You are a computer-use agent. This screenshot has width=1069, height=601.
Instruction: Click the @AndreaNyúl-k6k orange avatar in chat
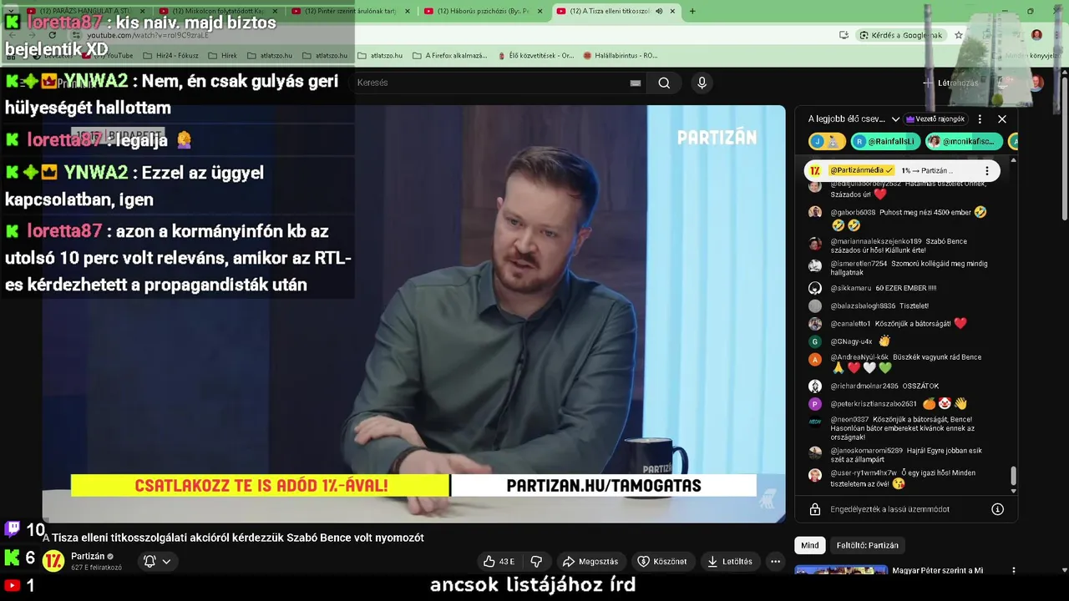coord(815,359)
